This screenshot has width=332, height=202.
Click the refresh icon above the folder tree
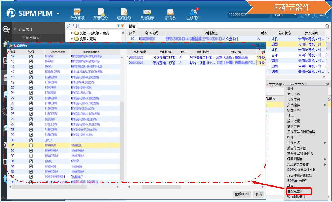click(68, 26)
